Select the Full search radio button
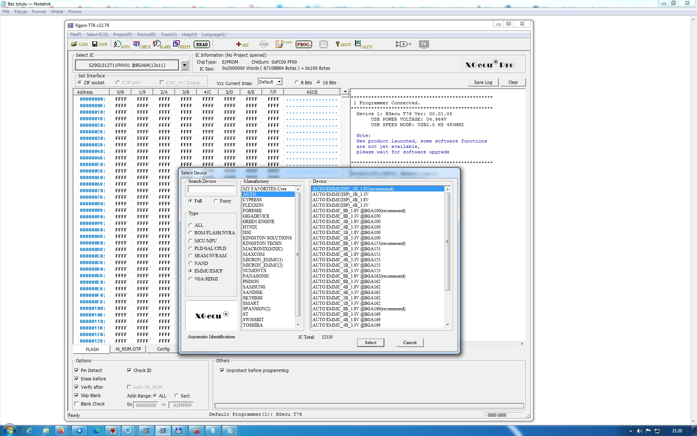 click(x=190, y=201)
